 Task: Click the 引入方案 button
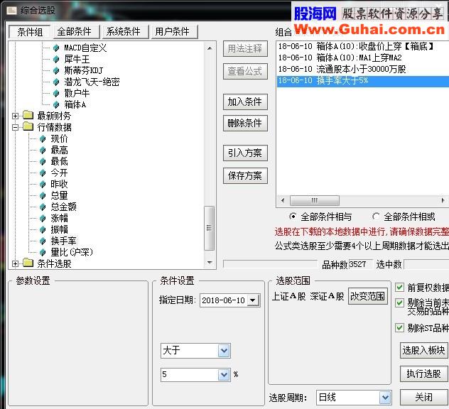click(245, 153)
